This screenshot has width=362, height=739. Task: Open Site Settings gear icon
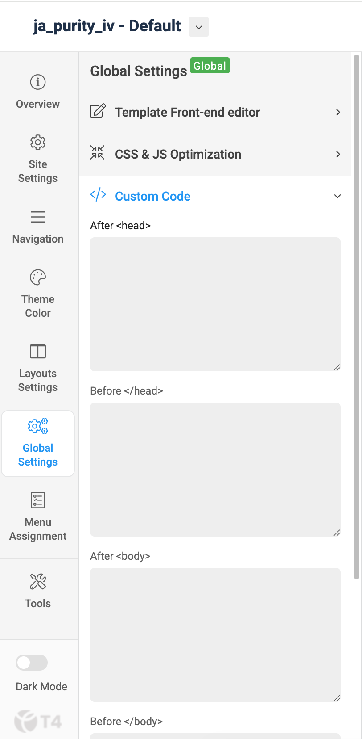coord(38,143)
